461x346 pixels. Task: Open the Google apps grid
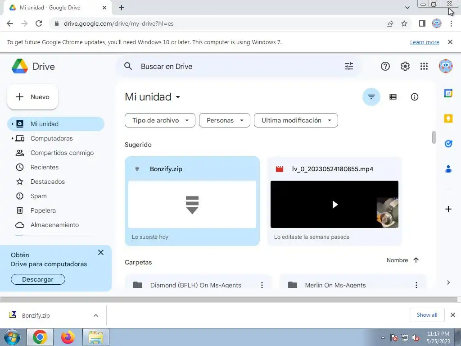(x=424, y=66)
